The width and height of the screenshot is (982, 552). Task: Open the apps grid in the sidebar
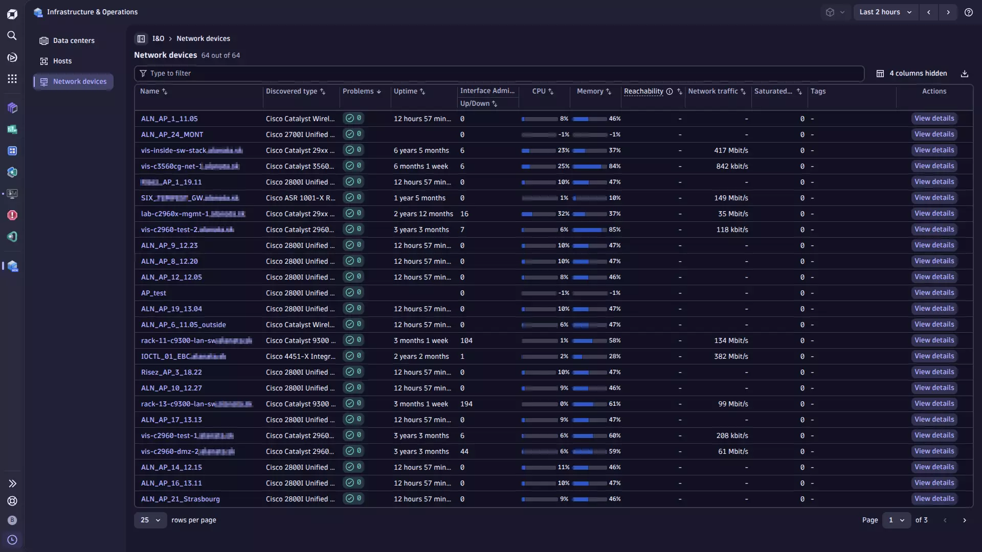12,79
